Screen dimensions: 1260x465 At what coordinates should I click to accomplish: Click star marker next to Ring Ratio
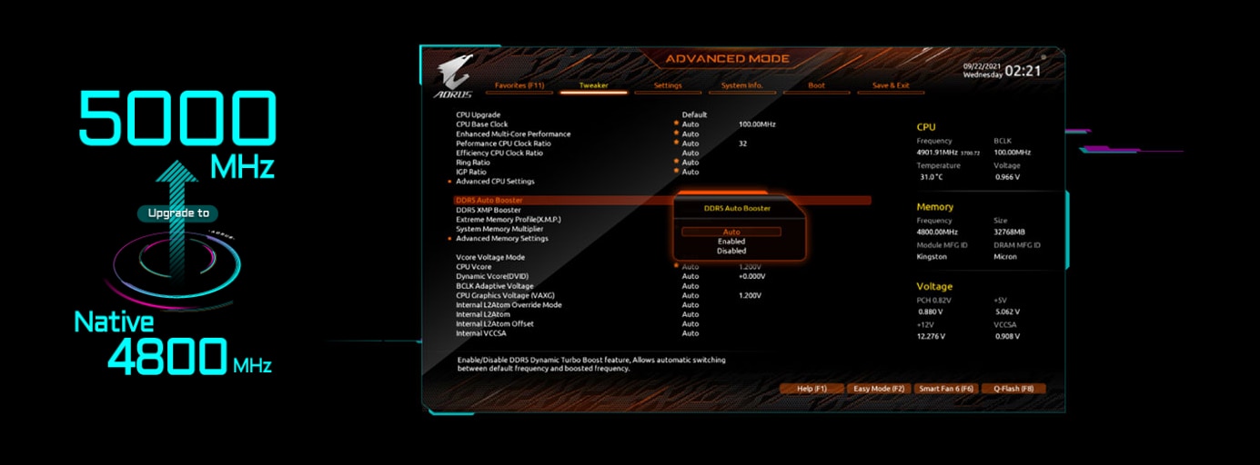pyautogui.click(x=676, y=162)
